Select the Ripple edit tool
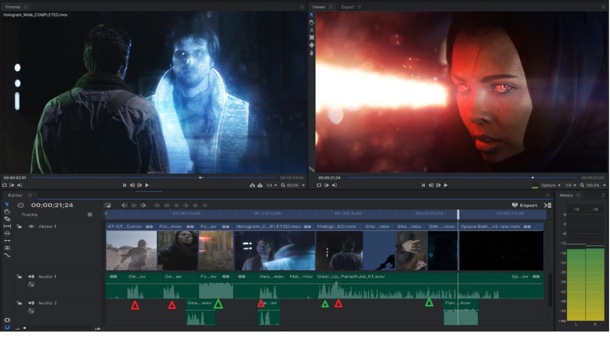The height and width of the screenshot is (342, 610). (x=7, y=240)
